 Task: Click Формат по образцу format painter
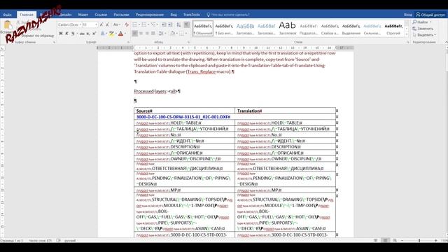click(37, 36)
